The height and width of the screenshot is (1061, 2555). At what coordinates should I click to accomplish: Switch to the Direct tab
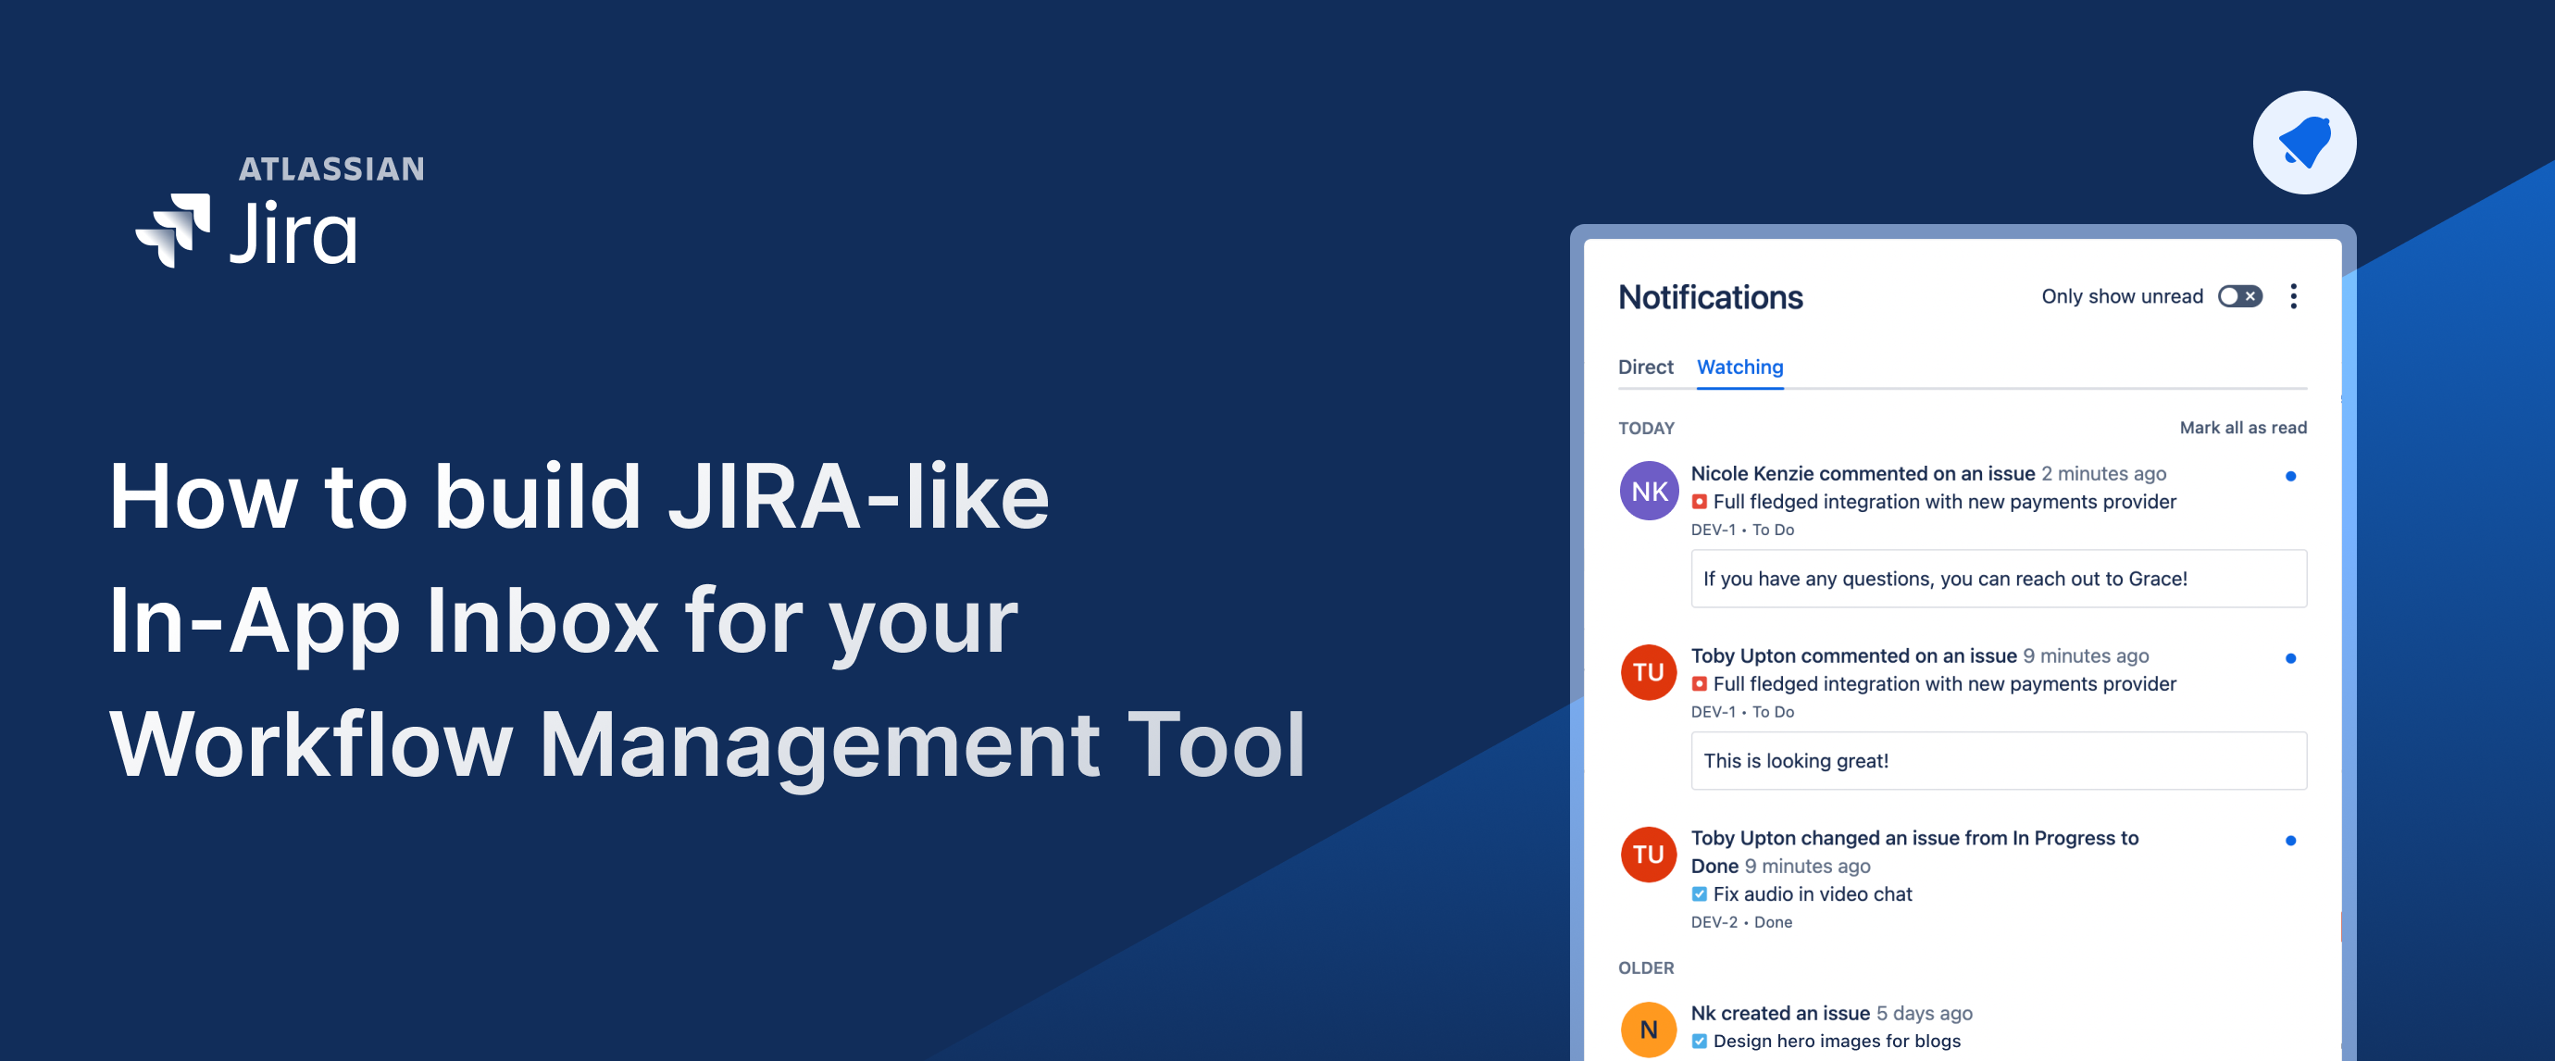(1646, 367)
